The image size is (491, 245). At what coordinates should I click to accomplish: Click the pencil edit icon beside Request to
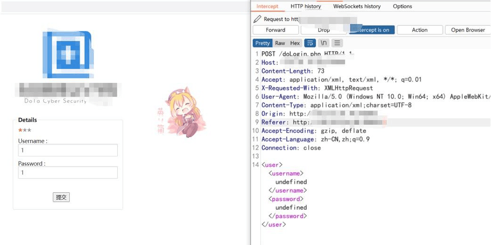point(257,19)
